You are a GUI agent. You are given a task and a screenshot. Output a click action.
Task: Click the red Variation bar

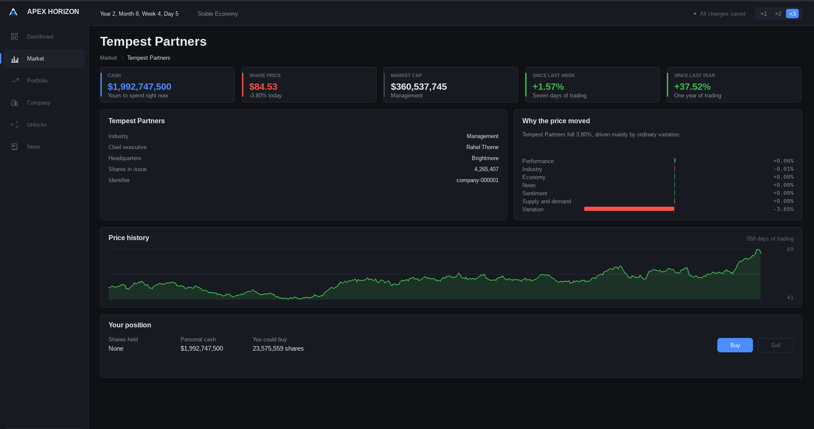(629, 209)
